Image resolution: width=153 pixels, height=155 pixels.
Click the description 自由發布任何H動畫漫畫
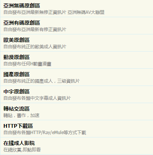point(27,64)
